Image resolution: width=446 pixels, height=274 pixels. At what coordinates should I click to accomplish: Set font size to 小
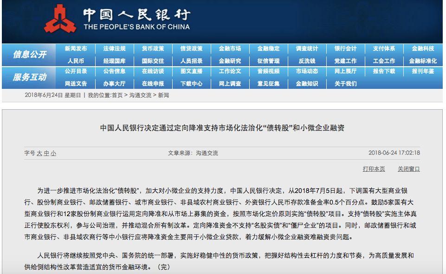coord(53,154)
